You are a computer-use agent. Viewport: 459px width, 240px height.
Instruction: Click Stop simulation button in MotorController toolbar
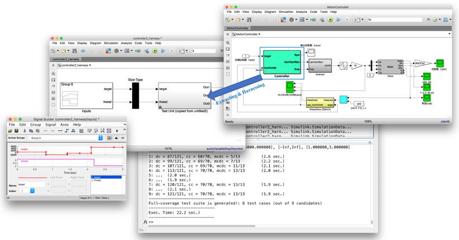[x=347, y=20]
